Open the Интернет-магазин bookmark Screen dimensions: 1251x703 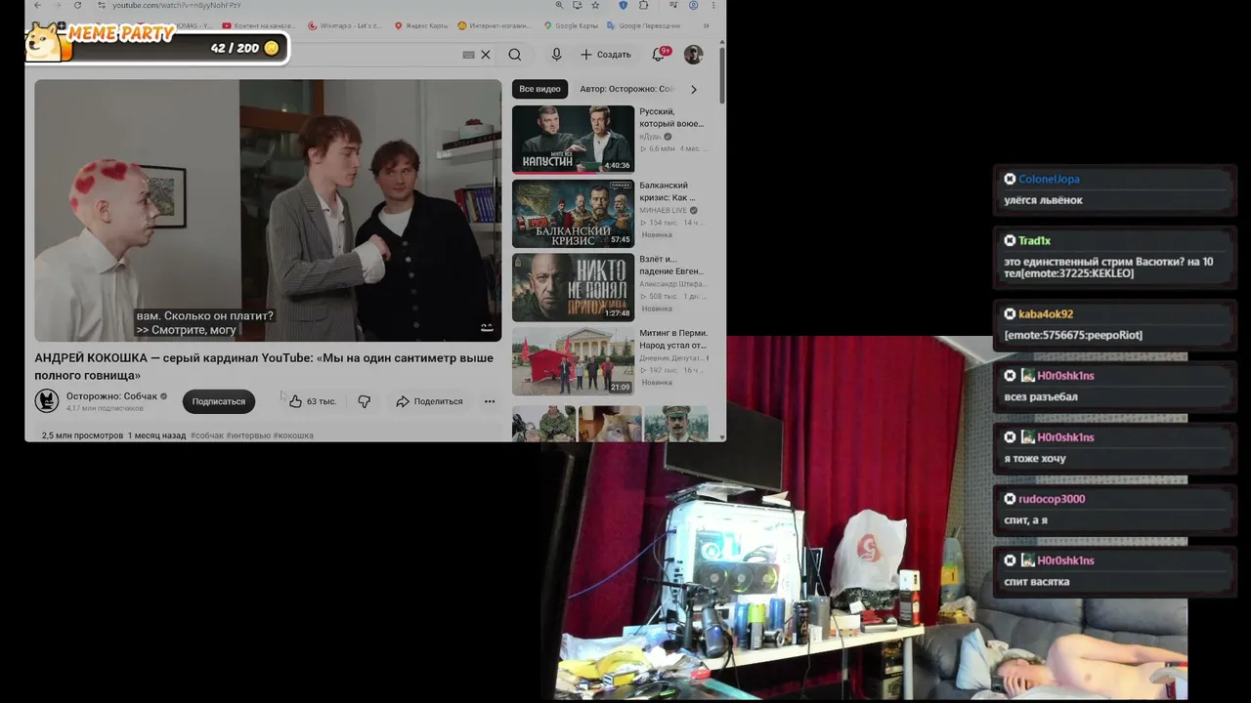tap(495, 25)
